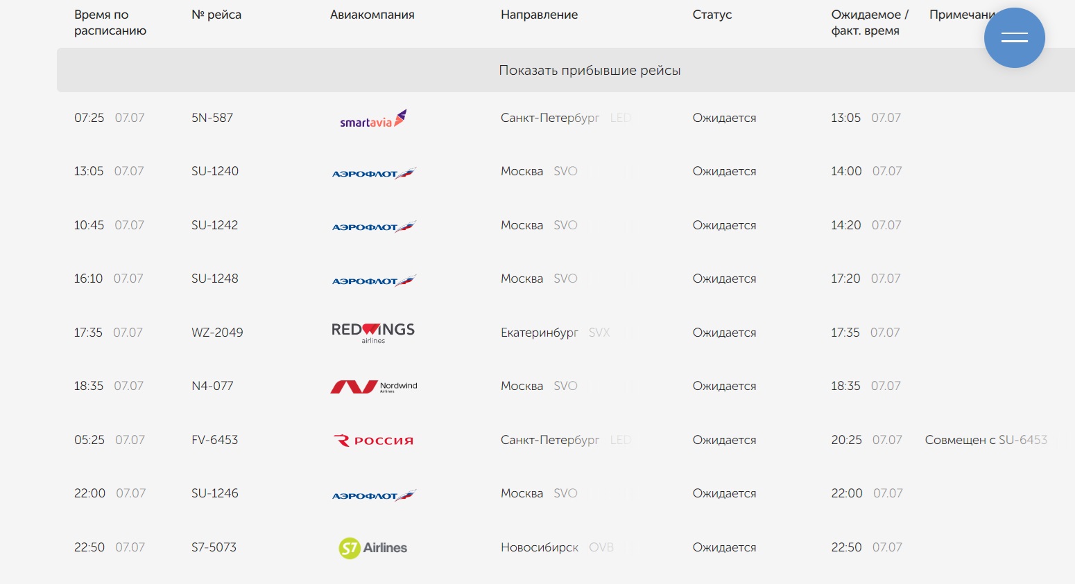Screen dimensions: 1075x584
Task: Click the Rossiya airline logo
Action: point(373,441)
